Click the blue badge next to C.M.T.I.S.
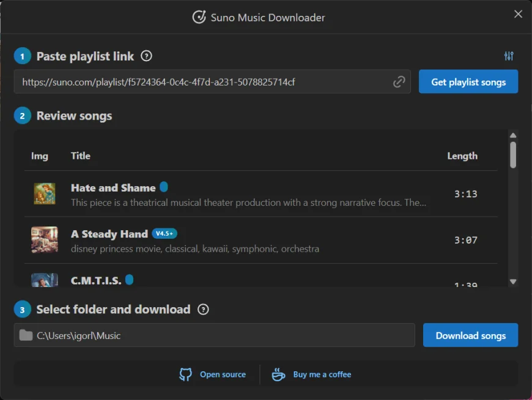The image size is (532, 400). click(129, 280)
